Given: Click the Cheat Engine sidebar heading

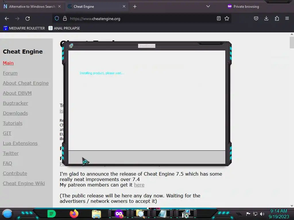Looking at the screenshot, I should 23,52.
